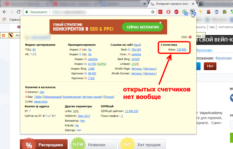Image resolution: width=233 pixels, height=149 pixels.
Task: Reload the page
Action: [x=18, y=12]
